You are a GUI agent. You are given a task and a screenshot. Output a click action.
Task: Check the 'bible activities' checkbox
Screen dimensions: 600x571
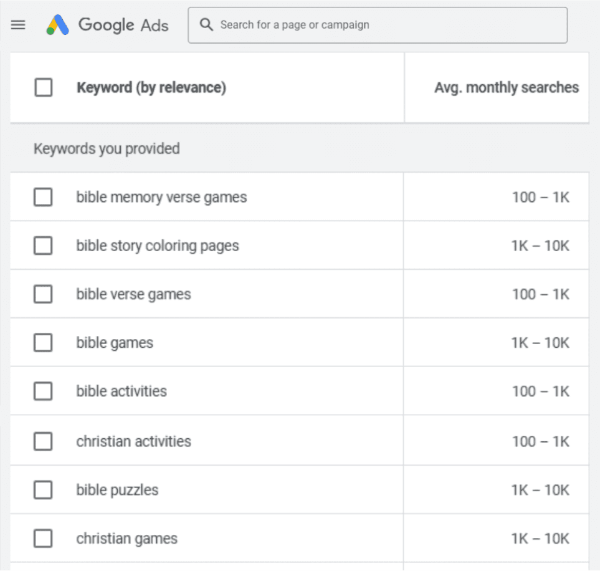pos(43,391)
